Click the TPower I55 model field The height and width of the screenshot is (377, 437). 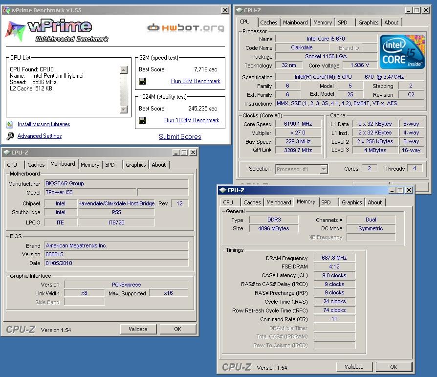[x=90, y=192]
